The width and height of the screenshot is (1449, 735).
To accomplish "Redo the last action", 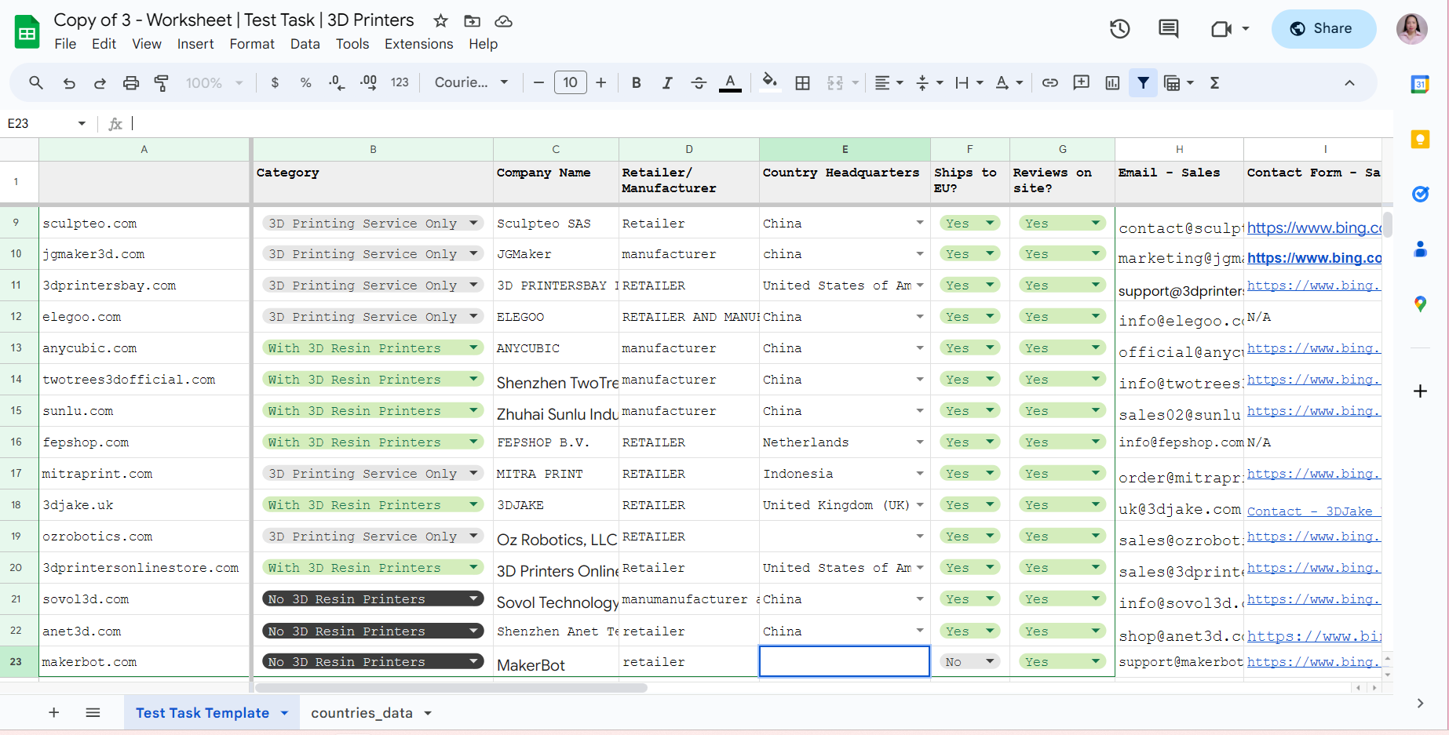I will (100, 82).
